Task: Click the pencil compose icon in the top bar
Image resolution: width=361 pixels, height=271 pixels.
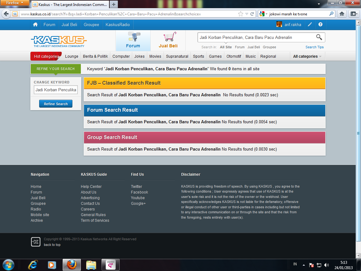Action: click(310, 24)
